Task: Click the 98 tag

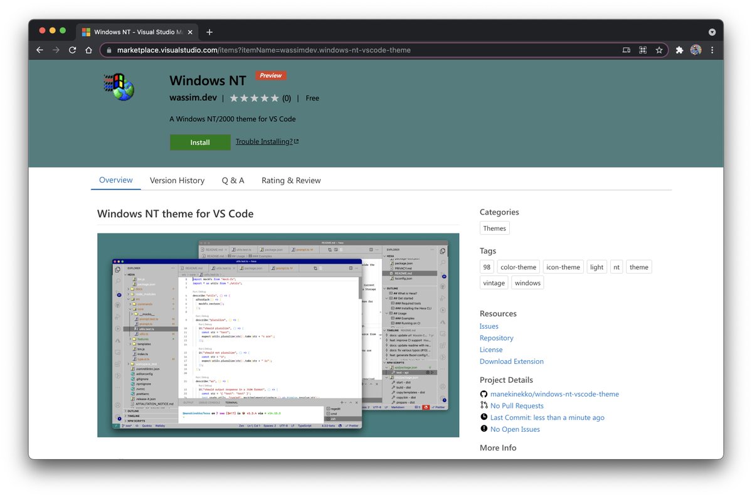Action: (x=487, y=267)
